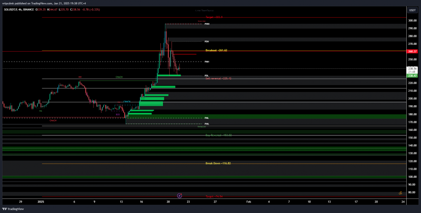Click the Feb date on time axis
Viewport: 421px width, 213px height.
[x=249, y=202]
